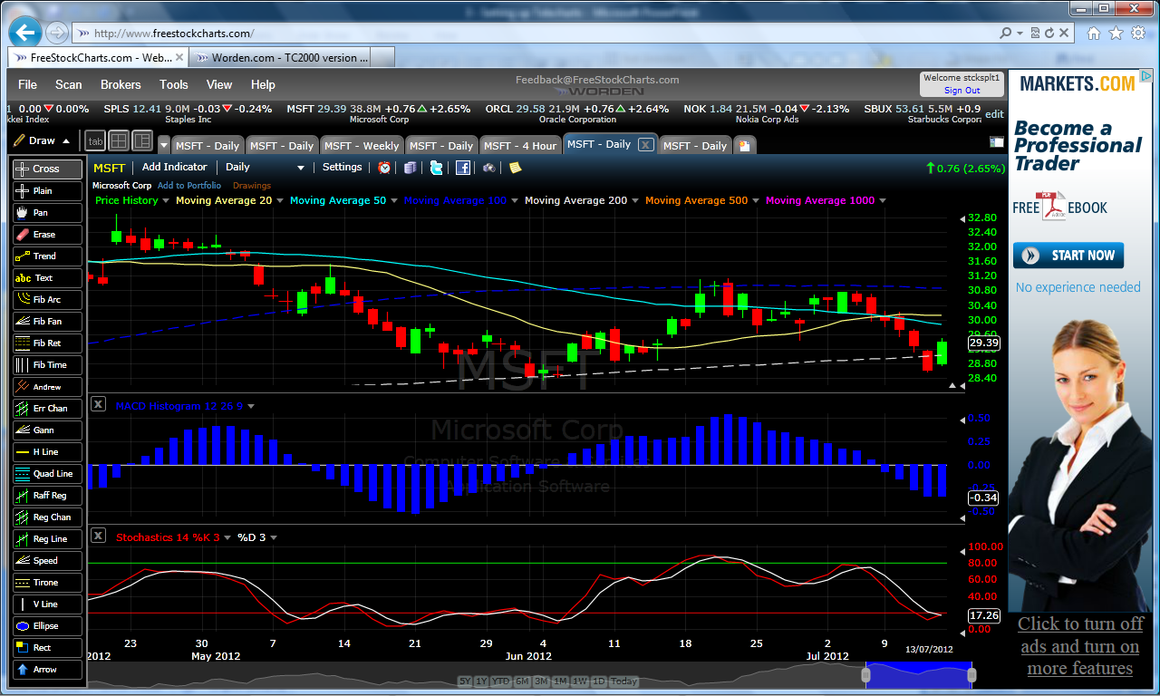The image size is (1160, 696).
Task: Open the yellow notes icon
Action: (515, 168)
